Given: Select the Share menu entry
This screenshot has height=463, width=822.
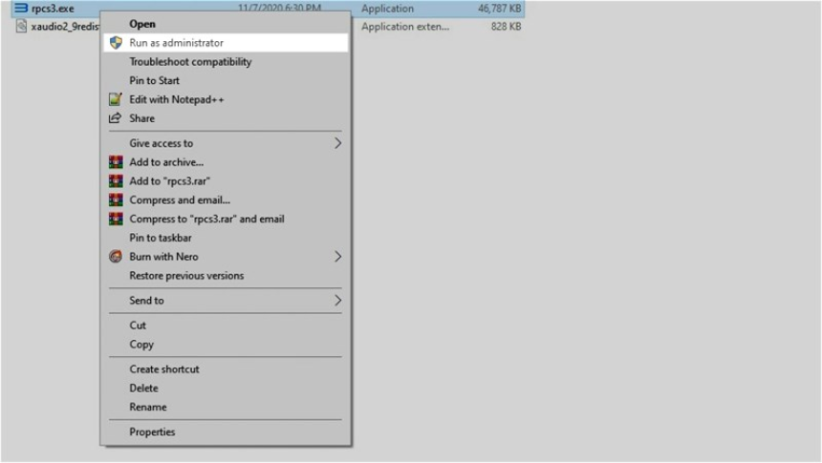Looking at the screenshot, I should [226, 118].
